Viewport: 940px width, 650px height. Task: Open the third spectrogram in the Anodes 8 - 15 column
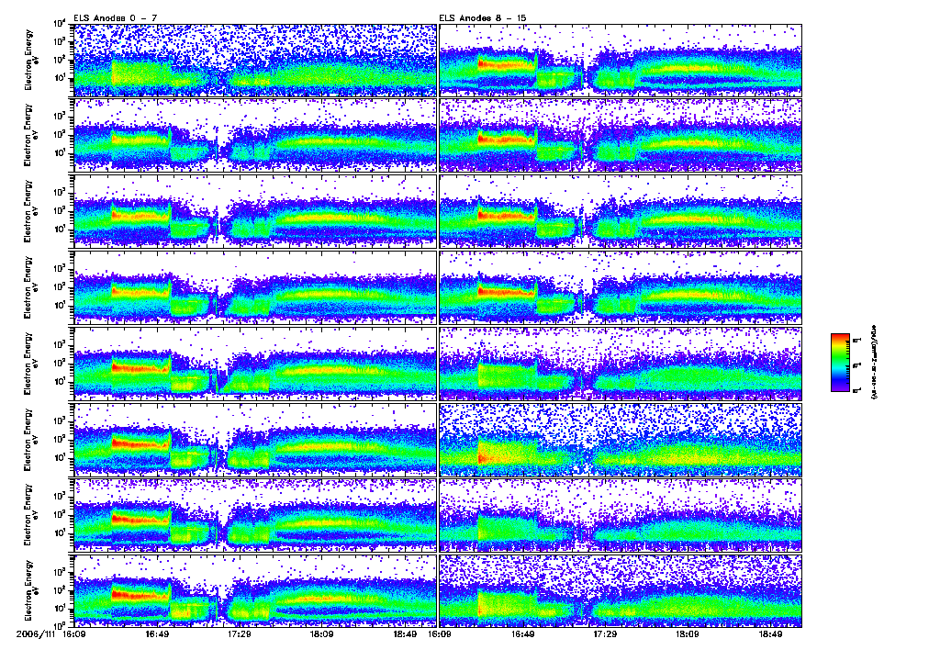(621, 212)
